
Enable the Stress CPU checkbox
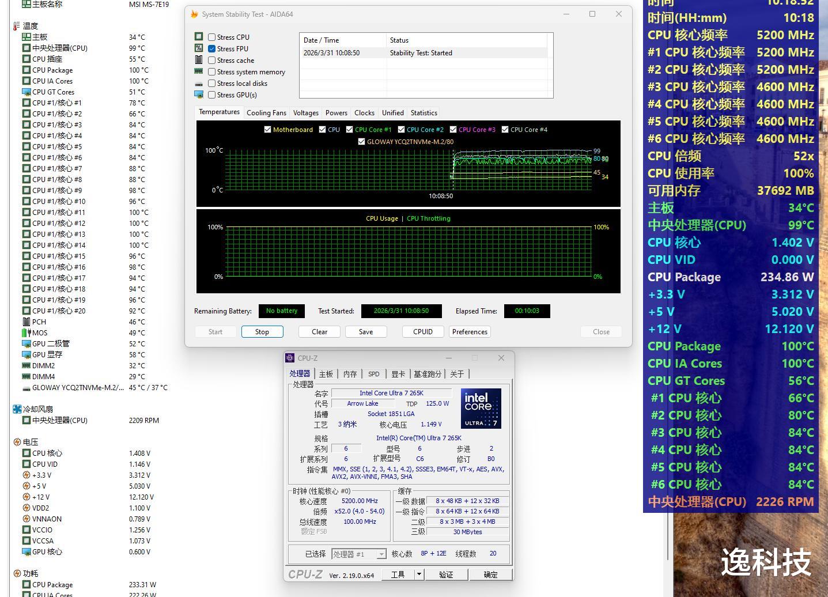point(212,37)
